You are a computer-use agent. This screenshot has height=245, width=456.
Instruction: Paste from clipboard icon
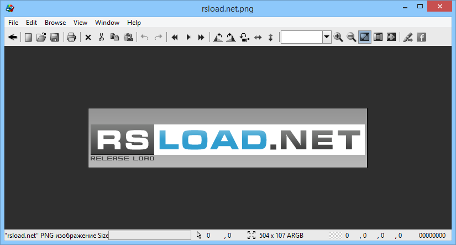(128, 37)
